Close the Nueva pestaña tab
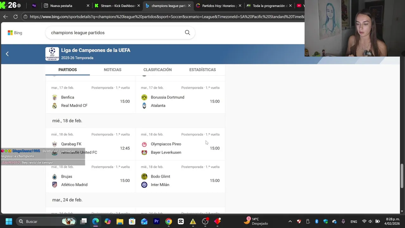Viewport: 405px width, 228px height. (88, 6)
